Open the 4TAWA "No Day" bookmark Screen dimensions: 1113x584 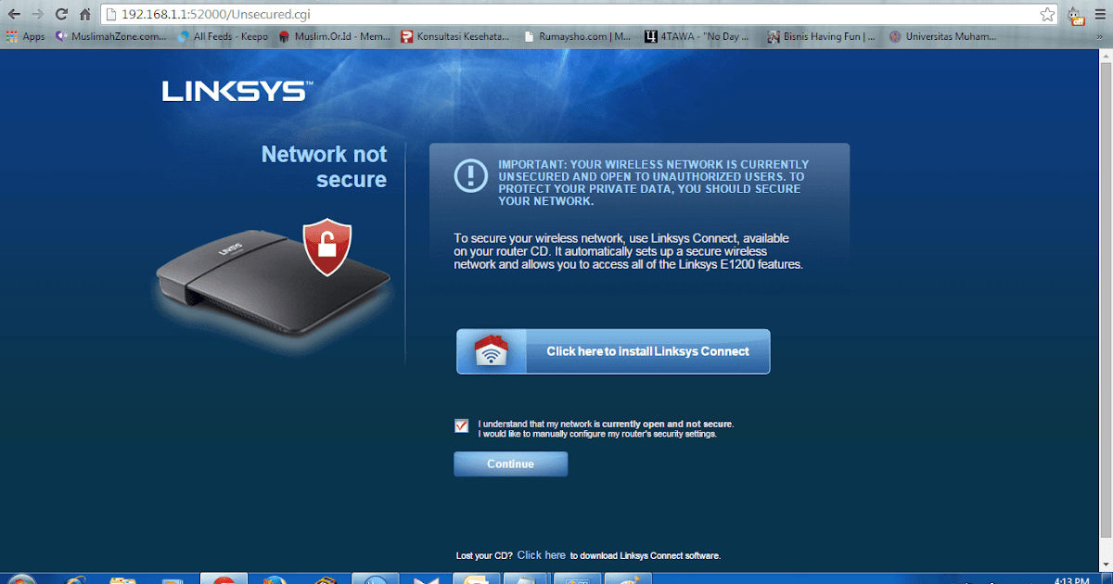pyautogui.click(x=697, y=37)
